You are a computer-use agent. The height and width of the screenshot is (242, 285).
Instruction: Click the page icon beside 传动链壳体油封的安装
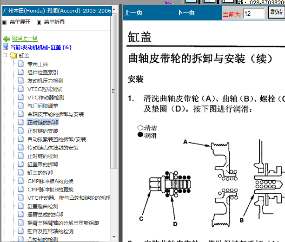pyautogui.click(x=21, y=147)
